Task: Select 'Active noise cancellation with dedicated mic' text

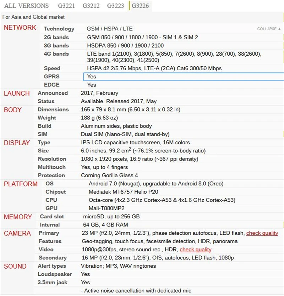Action: coord(138,291)
